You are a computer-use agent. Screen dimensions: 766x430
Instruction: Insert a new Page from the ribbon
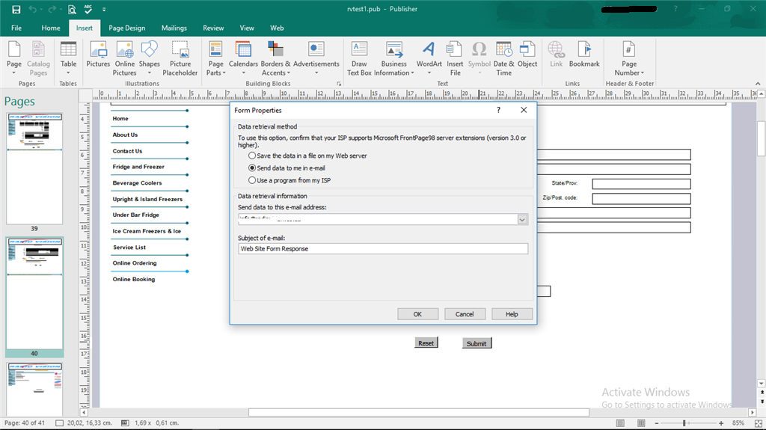click(14, 58)
